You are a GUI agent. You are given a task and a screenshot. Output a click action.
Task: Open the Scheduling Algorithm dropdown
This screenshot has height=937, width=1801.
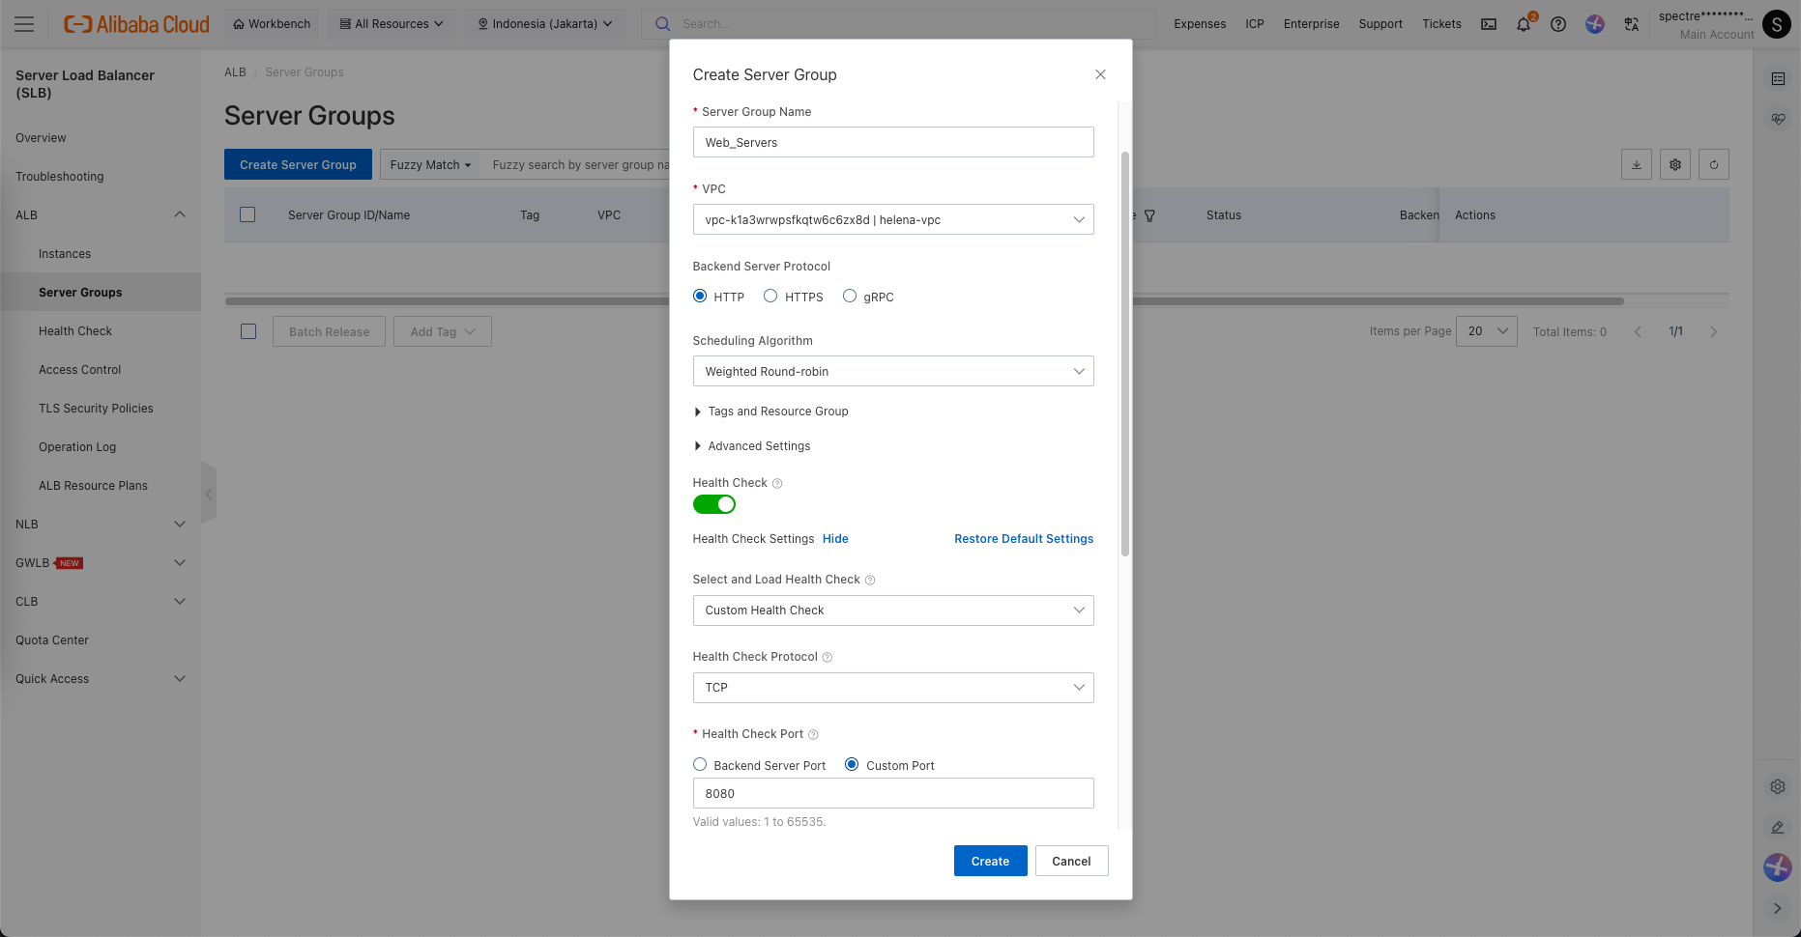pos(892,371)
